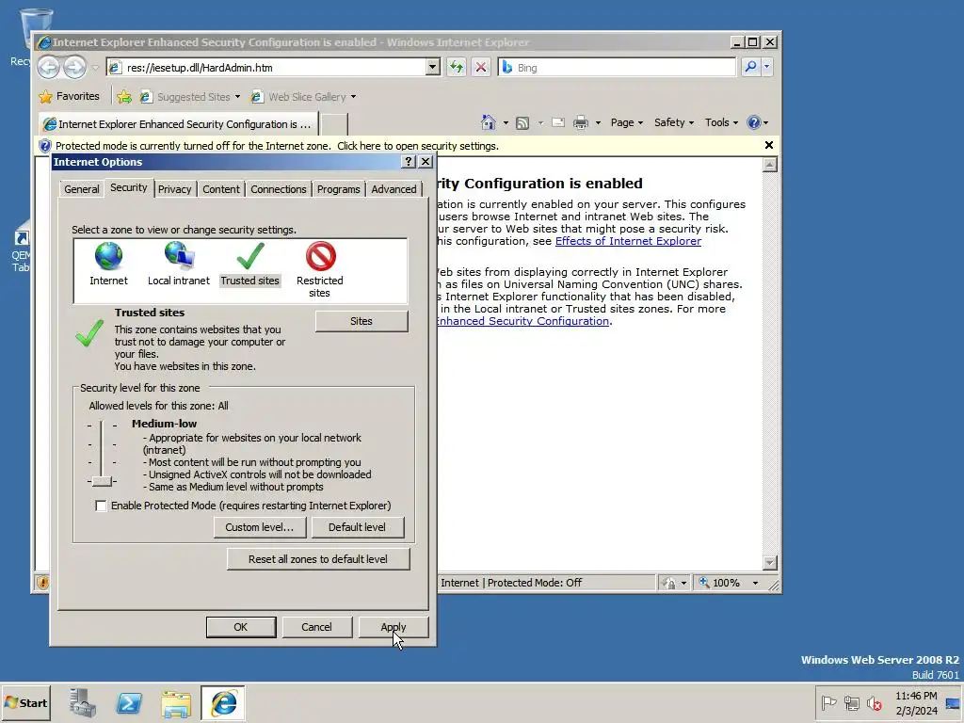Image resolution: width=964 pixels, height=723 pixels.
Task: Open Server Manager from the taskbar
Action: [x=82, y=702]
